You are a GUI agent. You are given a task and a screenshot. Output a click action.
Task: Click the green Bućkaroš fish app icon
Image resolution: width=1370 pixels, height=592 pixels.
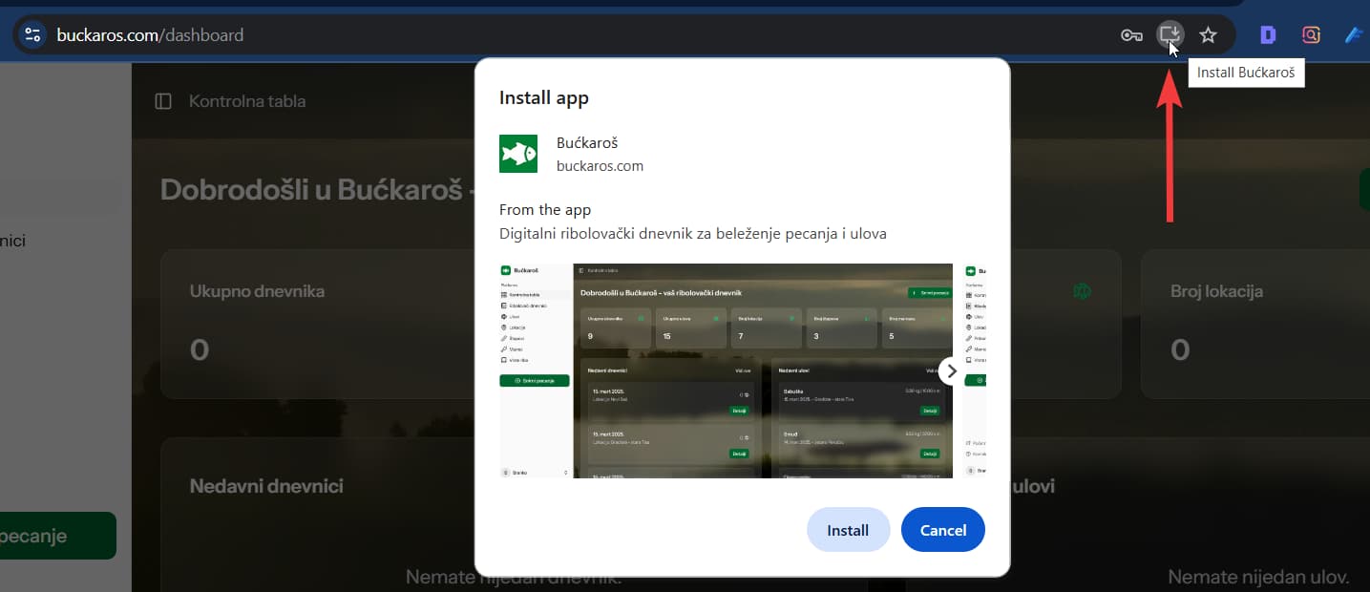pyautogui.click(x=518, y=154)
